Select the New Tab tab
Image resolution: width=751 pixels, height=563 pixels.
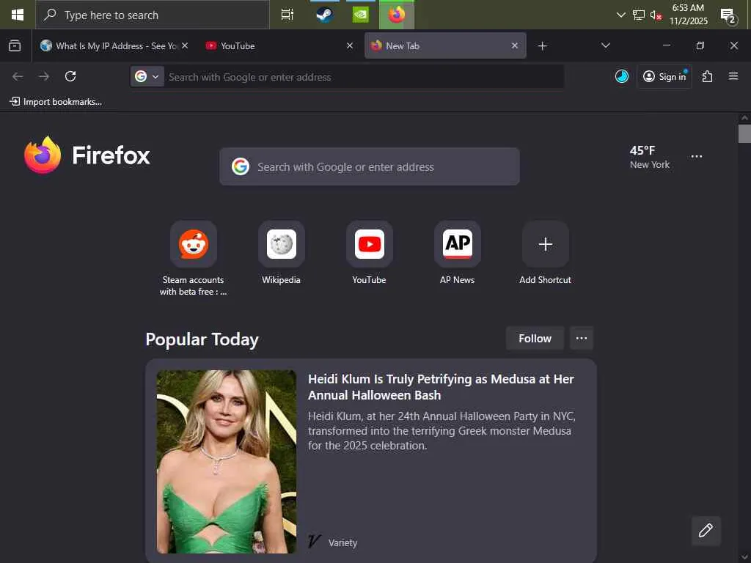pyautogui.click(x=445, y=46)
